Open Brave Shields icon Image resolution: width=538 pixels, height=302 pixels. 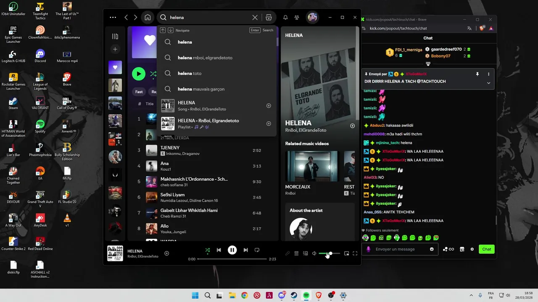[x=482, y=28]
